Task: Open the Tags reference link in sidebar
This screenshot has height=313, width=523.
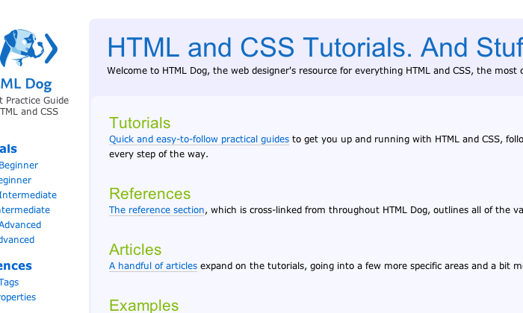Action: (x=9, y=282)
